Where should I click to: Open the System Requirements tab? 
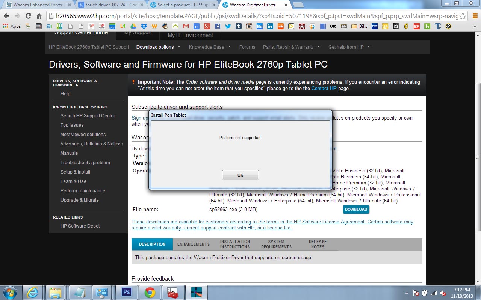tap(276, 244)
